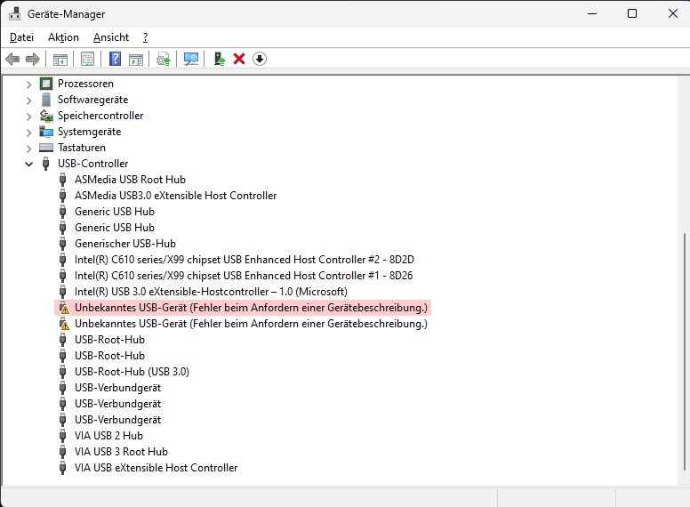This screenshot has width=690, height=507.
Task: Click the warning icon of the highlighted unknown USB device
Action: [x=64, y=308]
